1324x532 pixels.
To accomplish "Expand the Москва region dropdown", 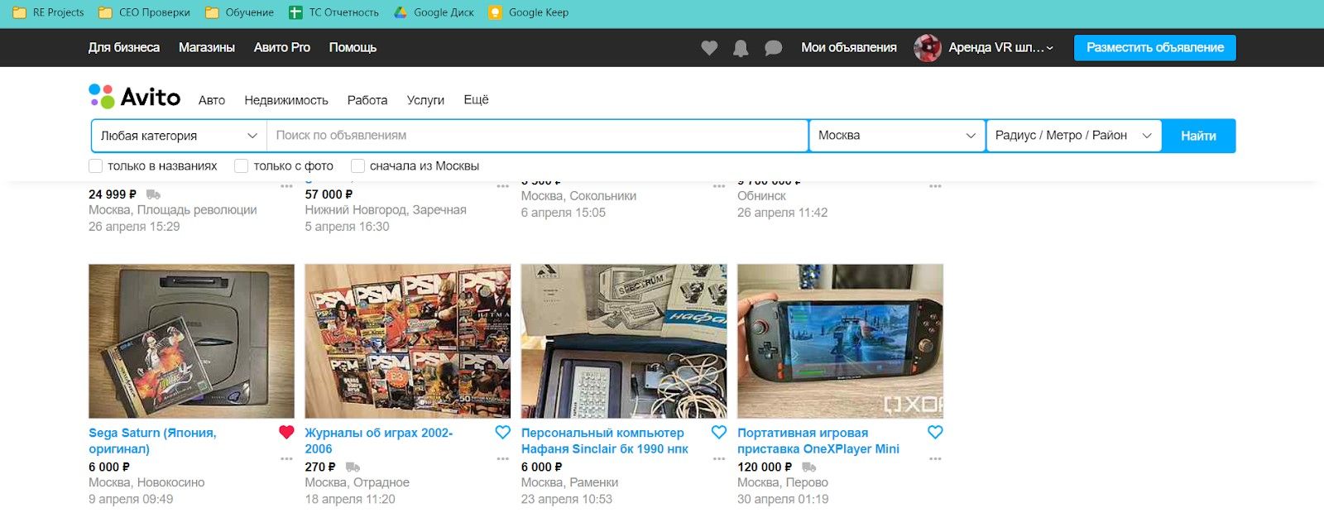I will (897, 136).
